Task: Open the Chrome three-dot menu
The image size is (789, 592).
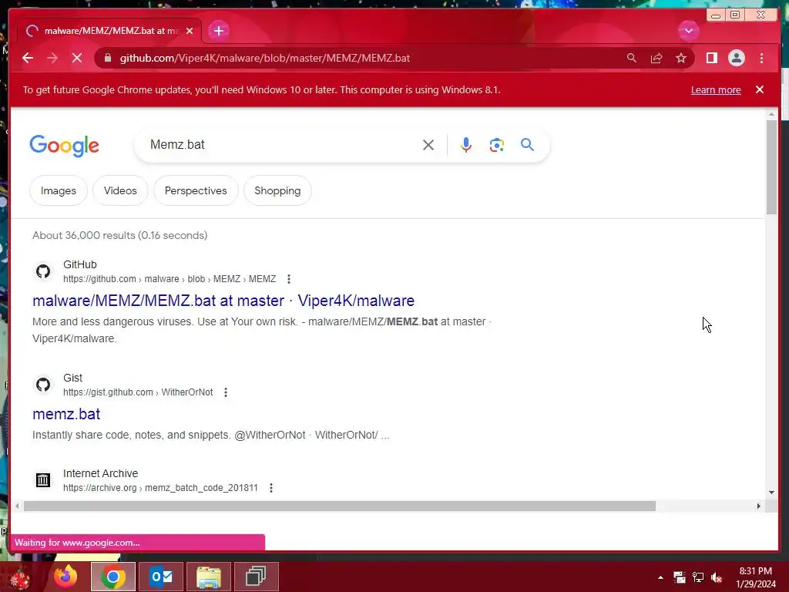Action: click(761, 58)
